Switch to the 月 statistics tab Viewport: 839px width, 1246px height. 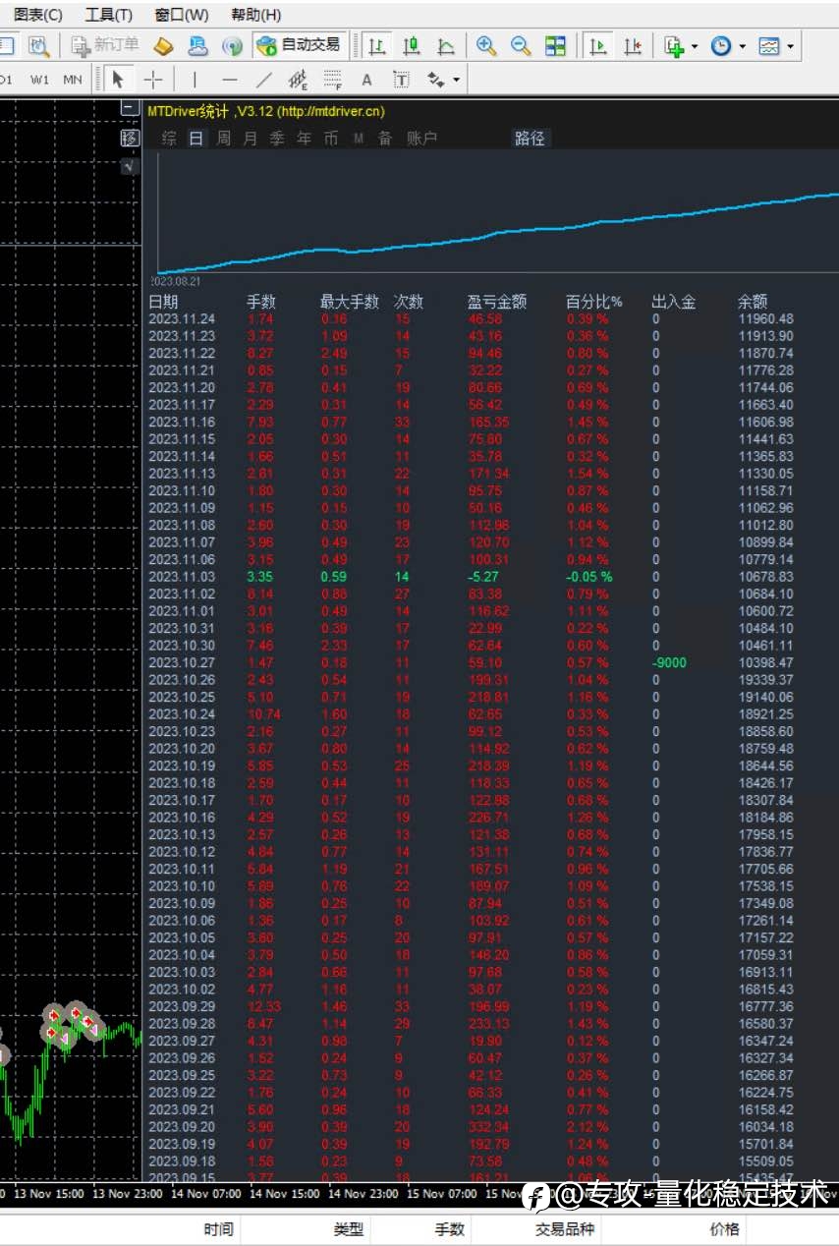click(x=250, y=139)
